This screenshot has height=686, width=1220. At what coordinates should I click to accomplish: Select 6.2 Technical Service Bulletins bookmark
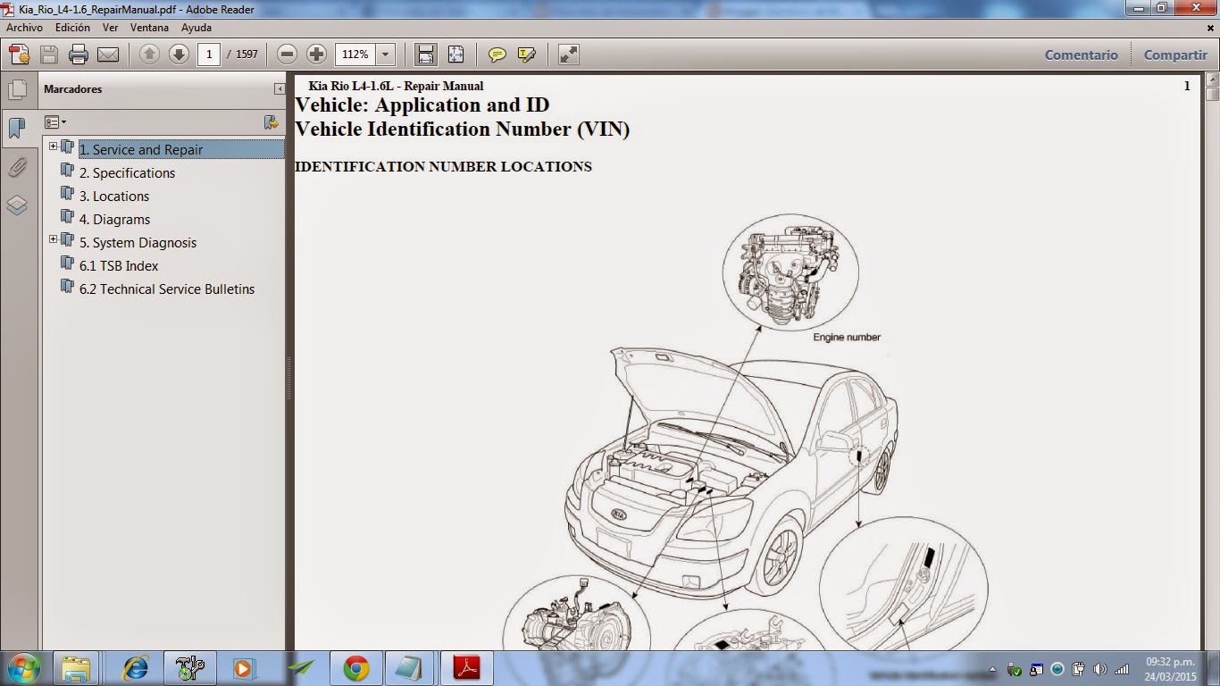167,289
